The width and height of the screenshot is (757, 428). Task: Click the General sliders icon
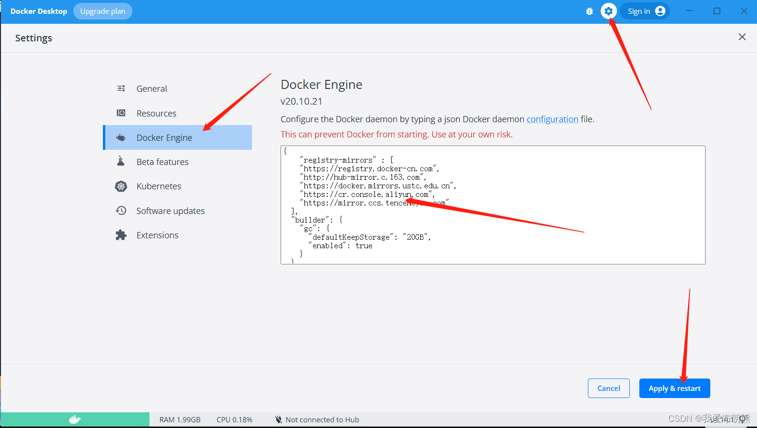pos(121,88)
